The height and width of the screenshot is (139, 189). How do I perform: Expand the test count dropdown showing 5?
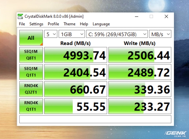point(51,34)
